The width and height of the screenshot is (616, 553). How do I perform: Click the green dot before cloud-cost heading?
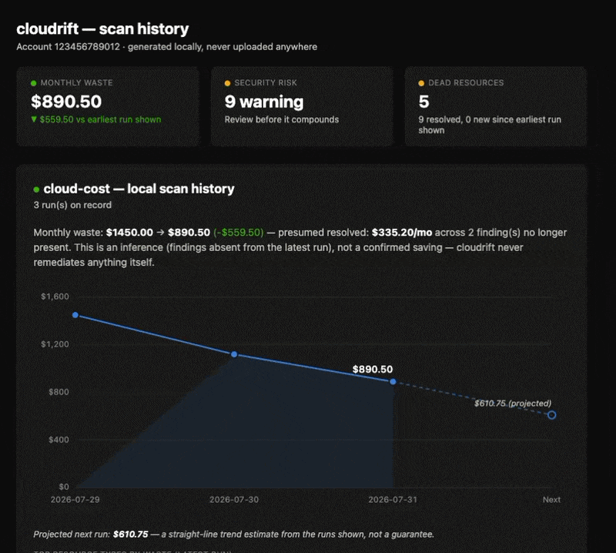tap(36, 189)
